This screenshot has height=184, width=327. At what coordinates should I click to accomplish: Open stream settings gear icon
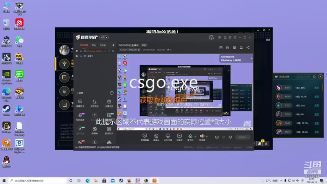[x=230, y=137]
